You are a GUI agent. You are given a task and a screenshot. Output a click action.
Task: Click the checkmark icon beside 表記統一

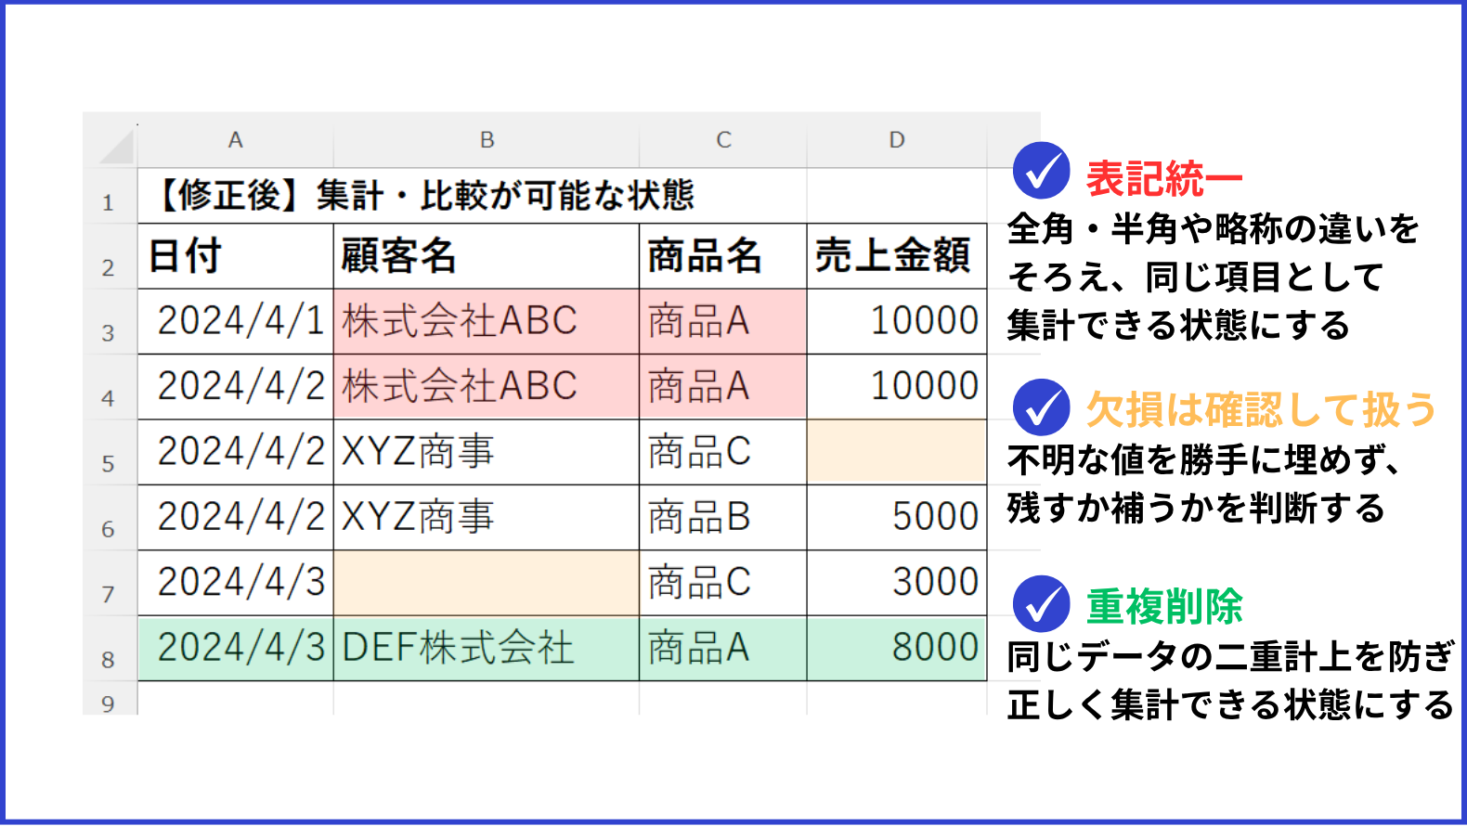click(1041, 171)
